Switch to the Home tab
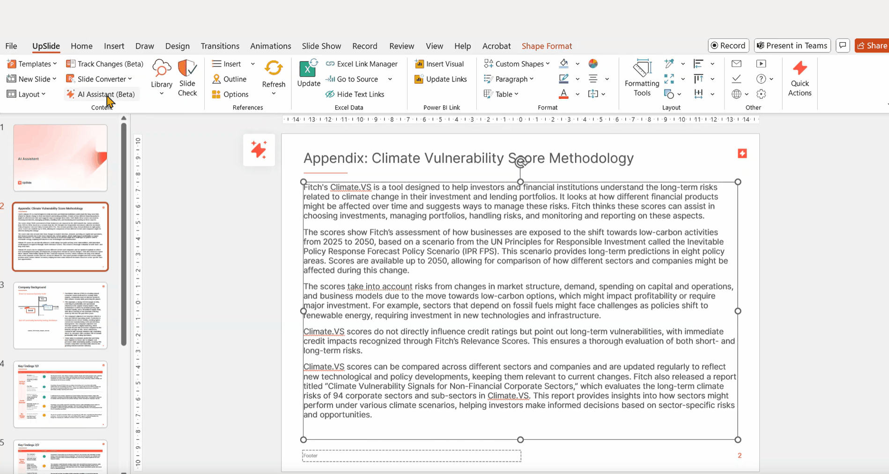 tap(81, 46)
